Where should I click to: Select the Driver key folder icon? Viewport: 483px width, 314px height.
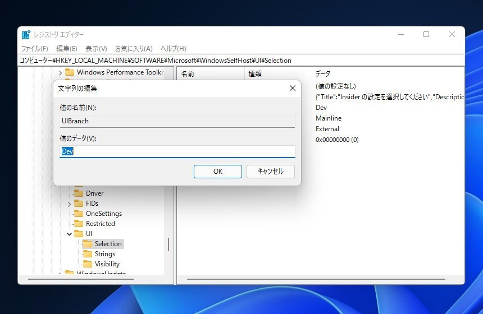[x=79, y=193]
